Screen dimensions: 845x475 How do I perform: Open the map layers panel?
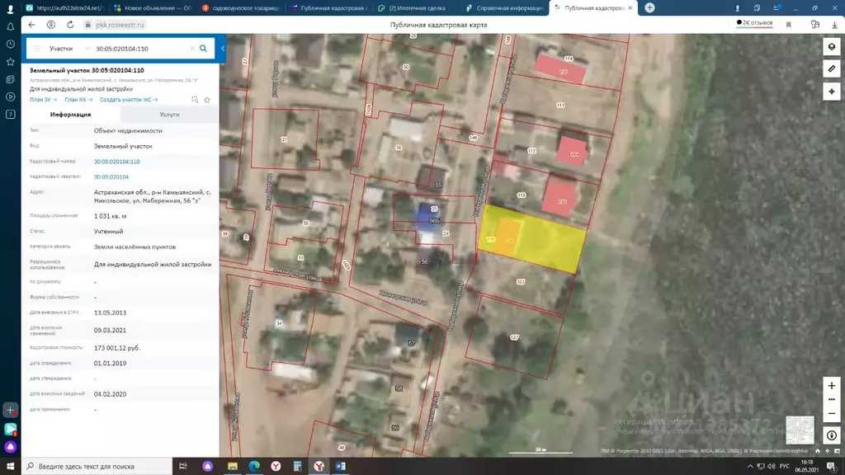point(832,46)
